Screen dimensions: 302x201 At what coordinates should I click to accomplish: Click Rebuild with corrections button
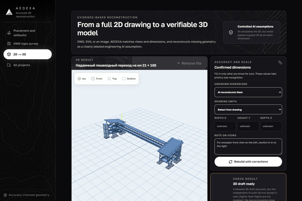[248, 162]
